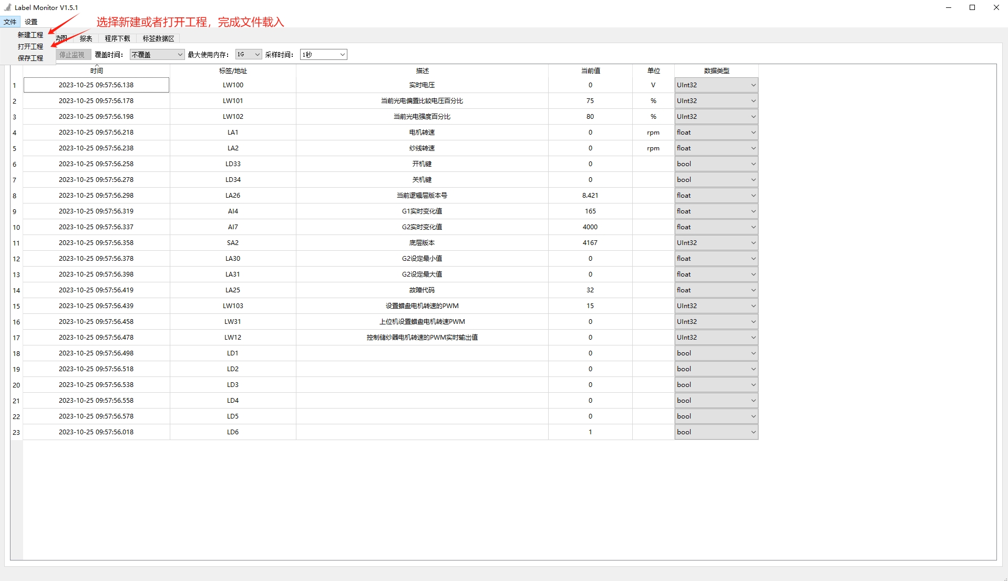
Task: Select the timestamp cell of LD6 row
Action: pos(96,432)
